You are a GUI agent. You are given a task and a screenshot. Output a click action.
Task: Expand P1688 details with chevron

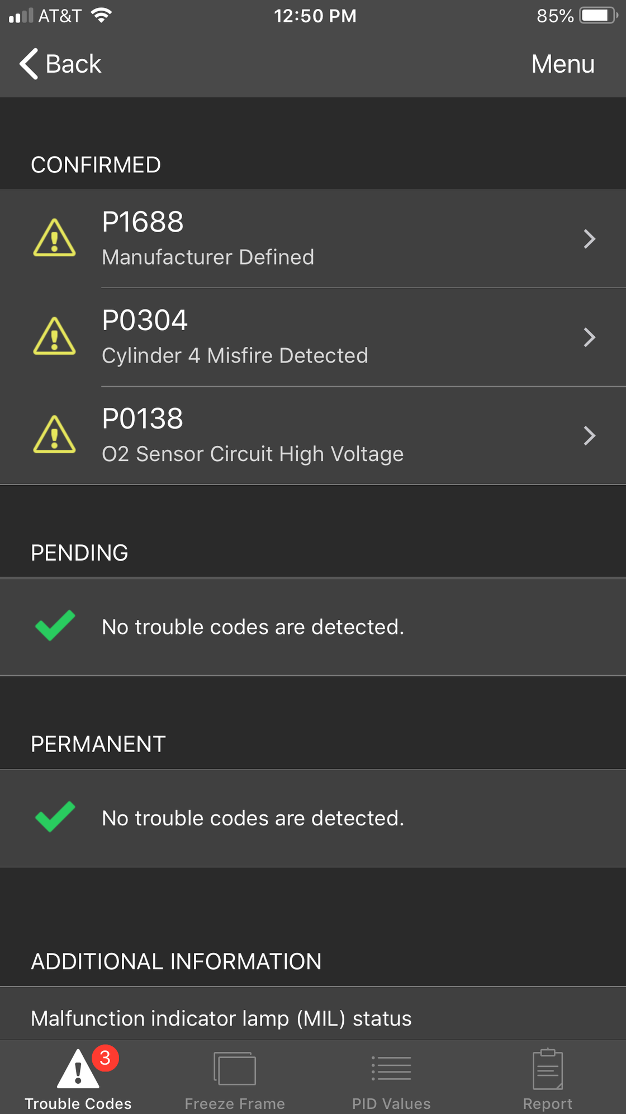pyautogui.click(x=590, y=239)
